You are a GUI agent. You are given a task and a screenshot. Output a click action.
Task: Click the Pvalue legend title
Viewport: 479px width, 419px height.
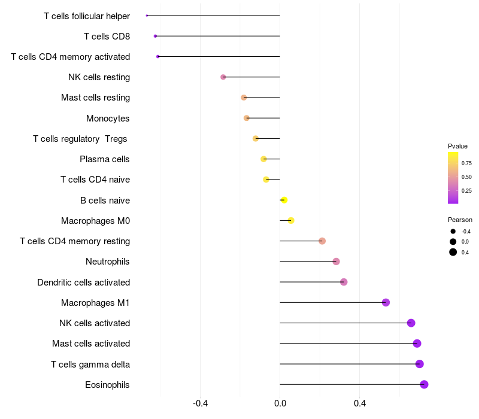tap(457, 146)
